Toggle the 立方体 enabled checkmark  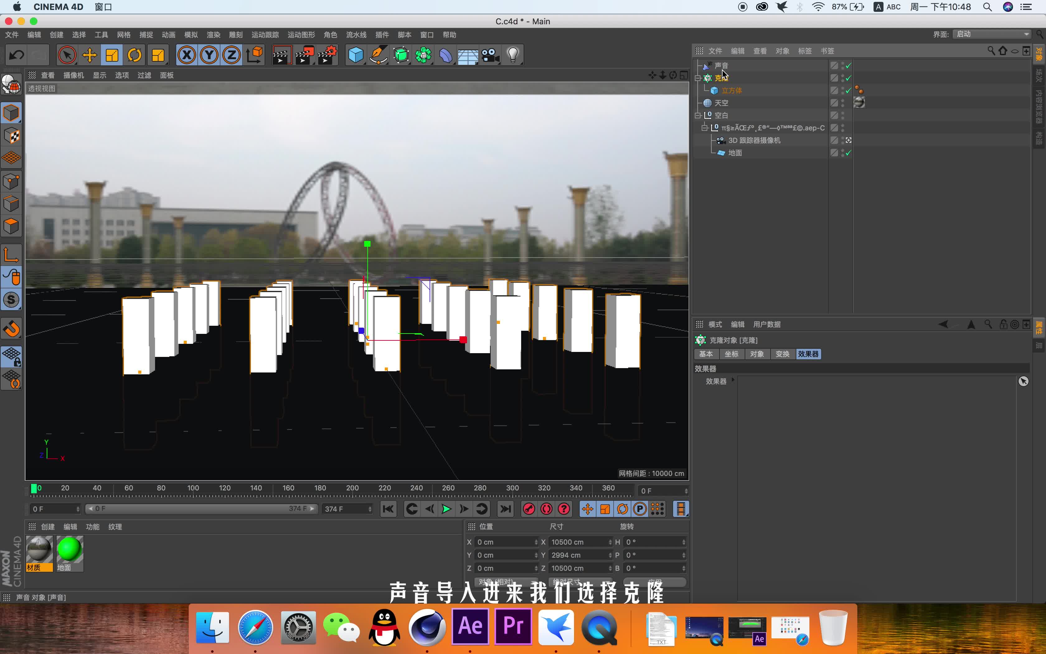coord(848,90)
